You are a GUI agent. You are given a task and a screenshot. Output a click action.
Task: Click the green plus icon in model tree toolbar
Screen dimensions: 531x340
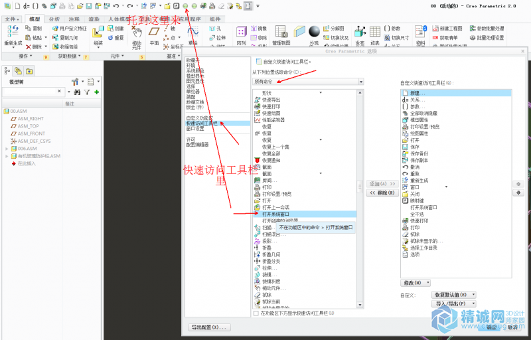pyautogui.click(x=97, y=92)
